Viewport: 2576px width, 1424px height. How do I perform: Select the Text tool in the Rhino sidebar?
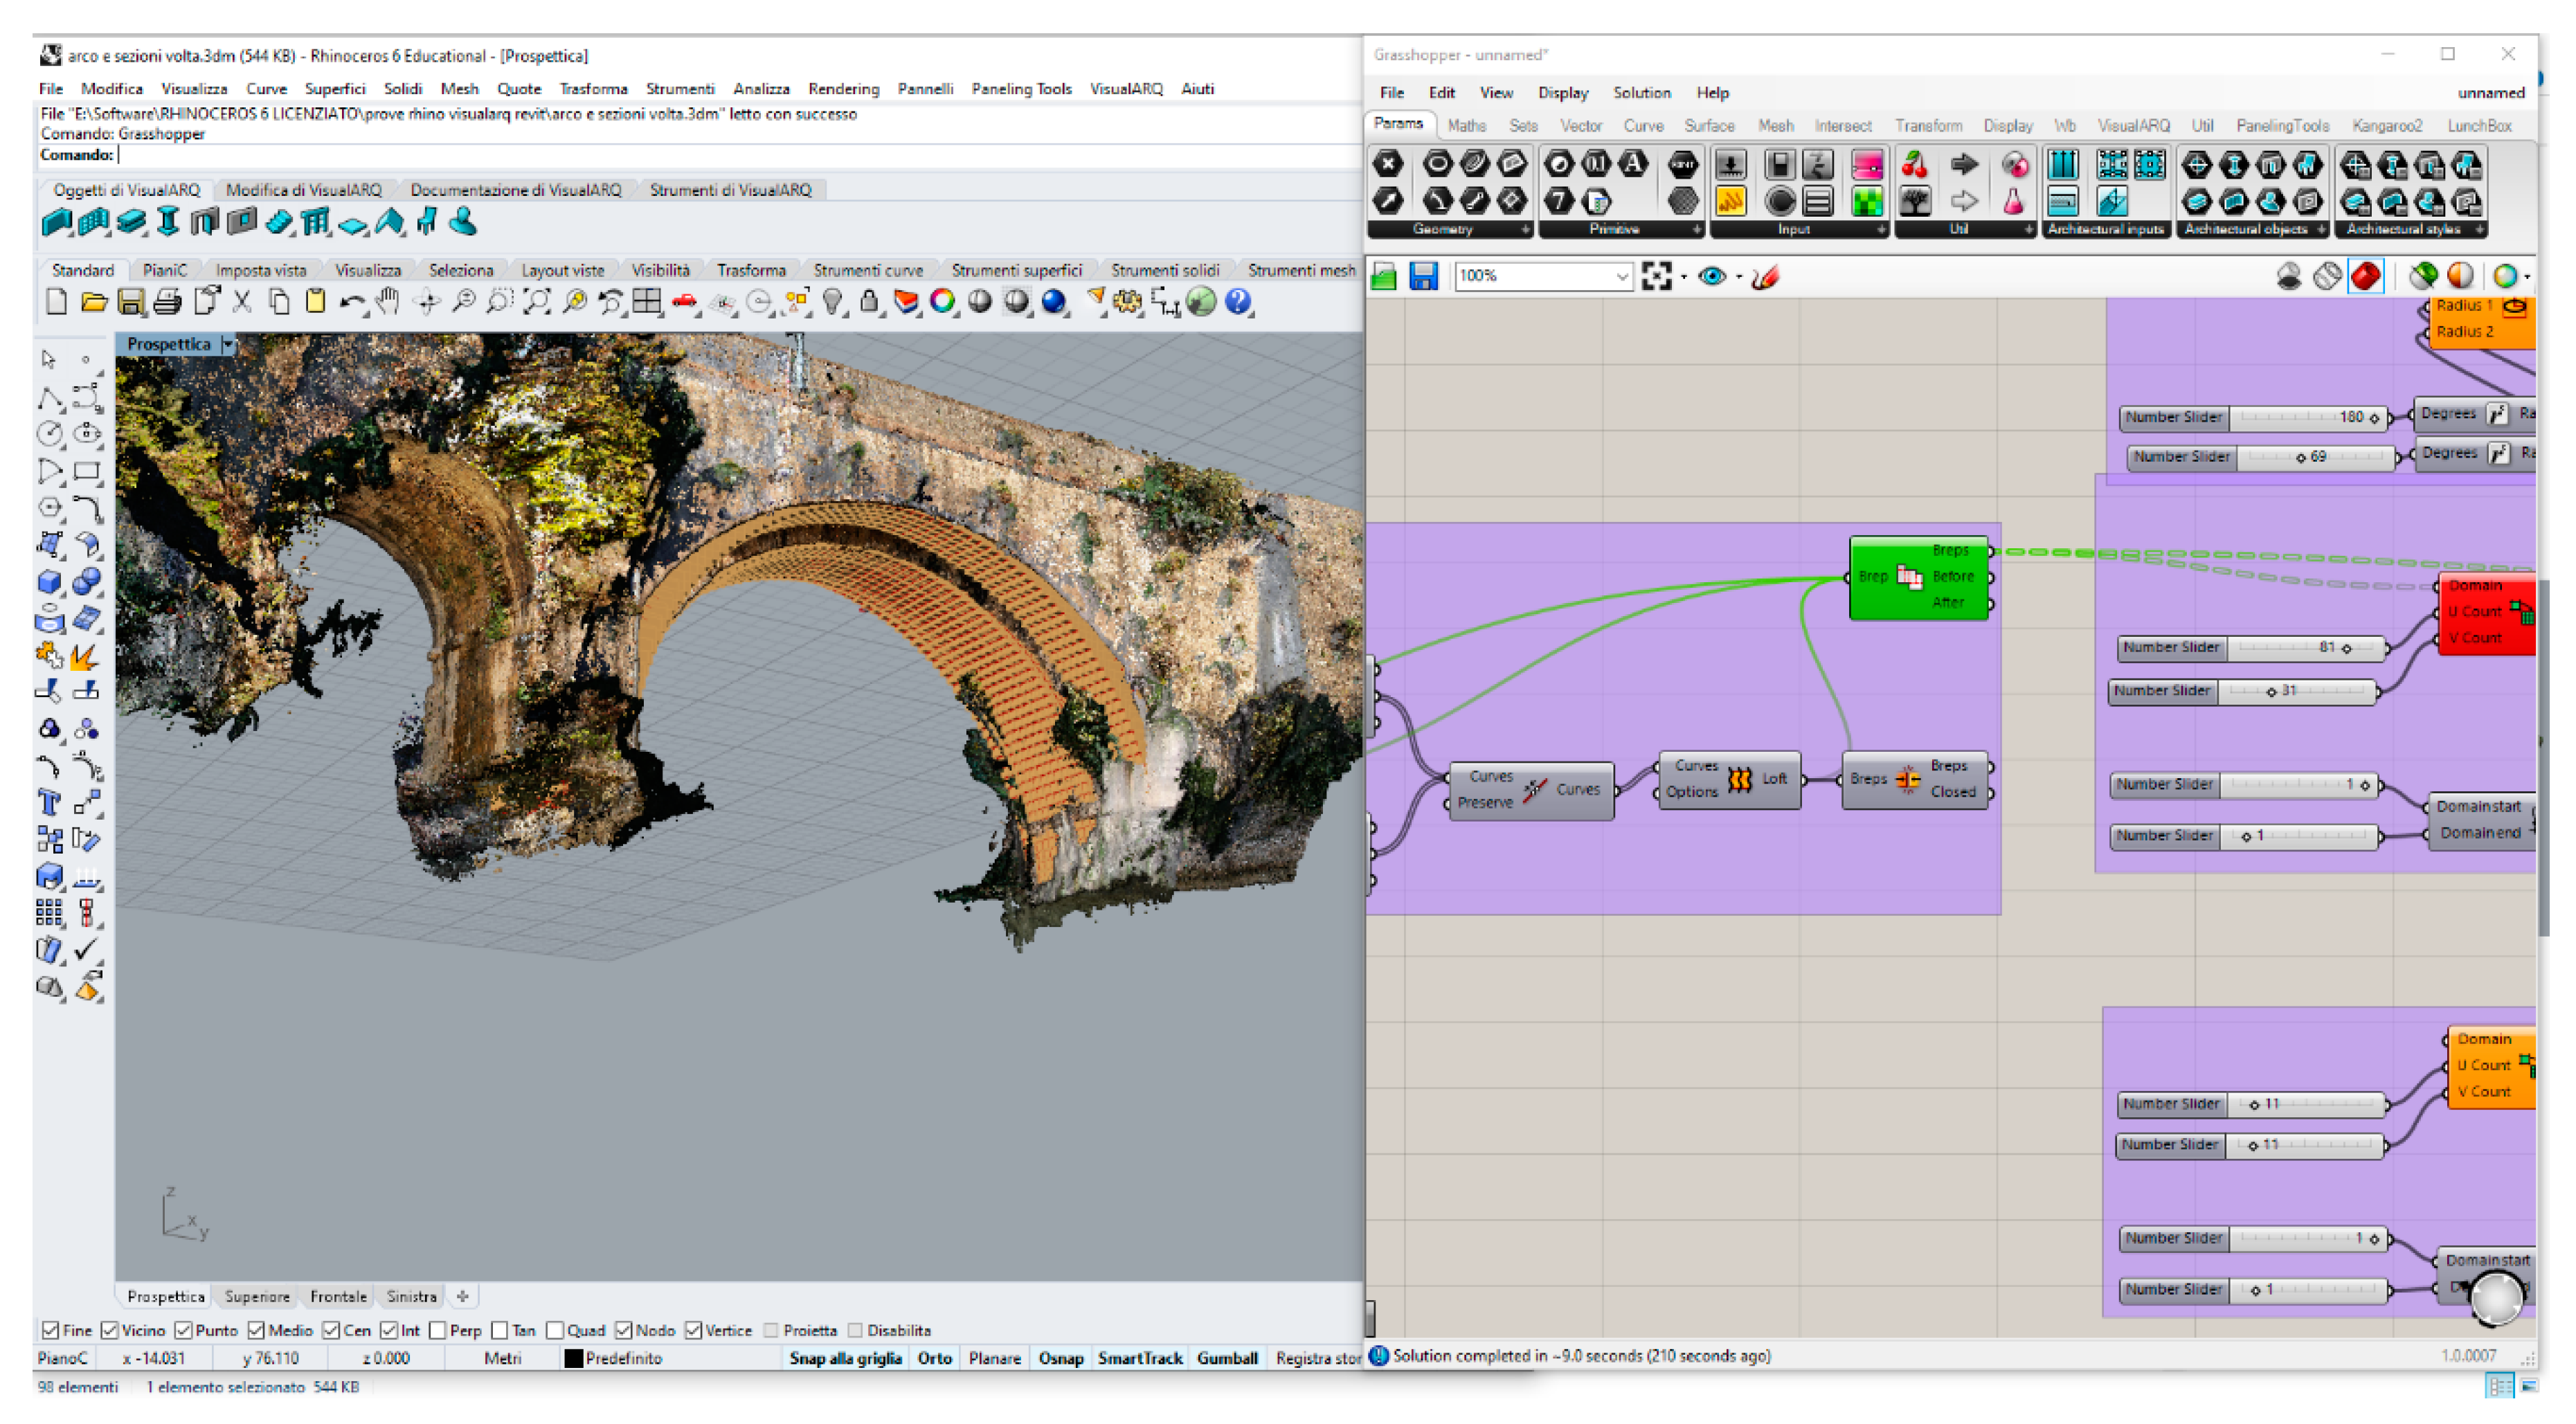tap(49, 802)
